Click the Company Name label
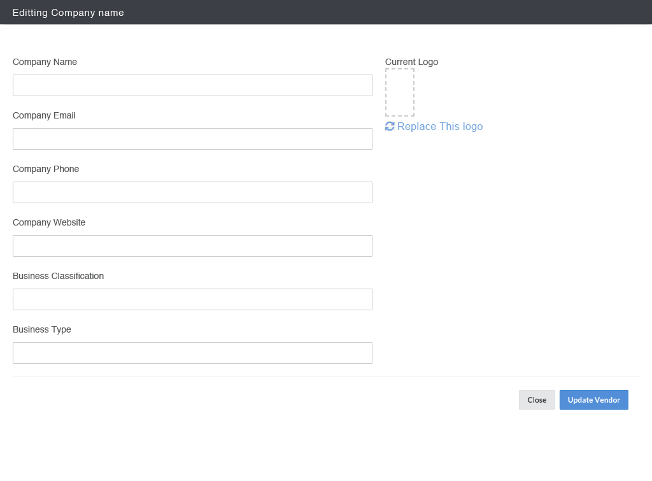Screen dimensions: 652x481 45,62
